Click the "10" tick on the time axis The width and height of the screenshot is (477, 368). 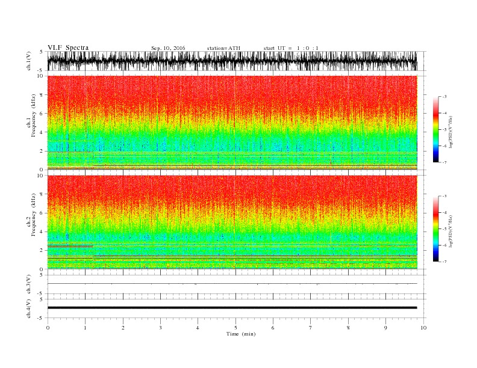[423, 328]
